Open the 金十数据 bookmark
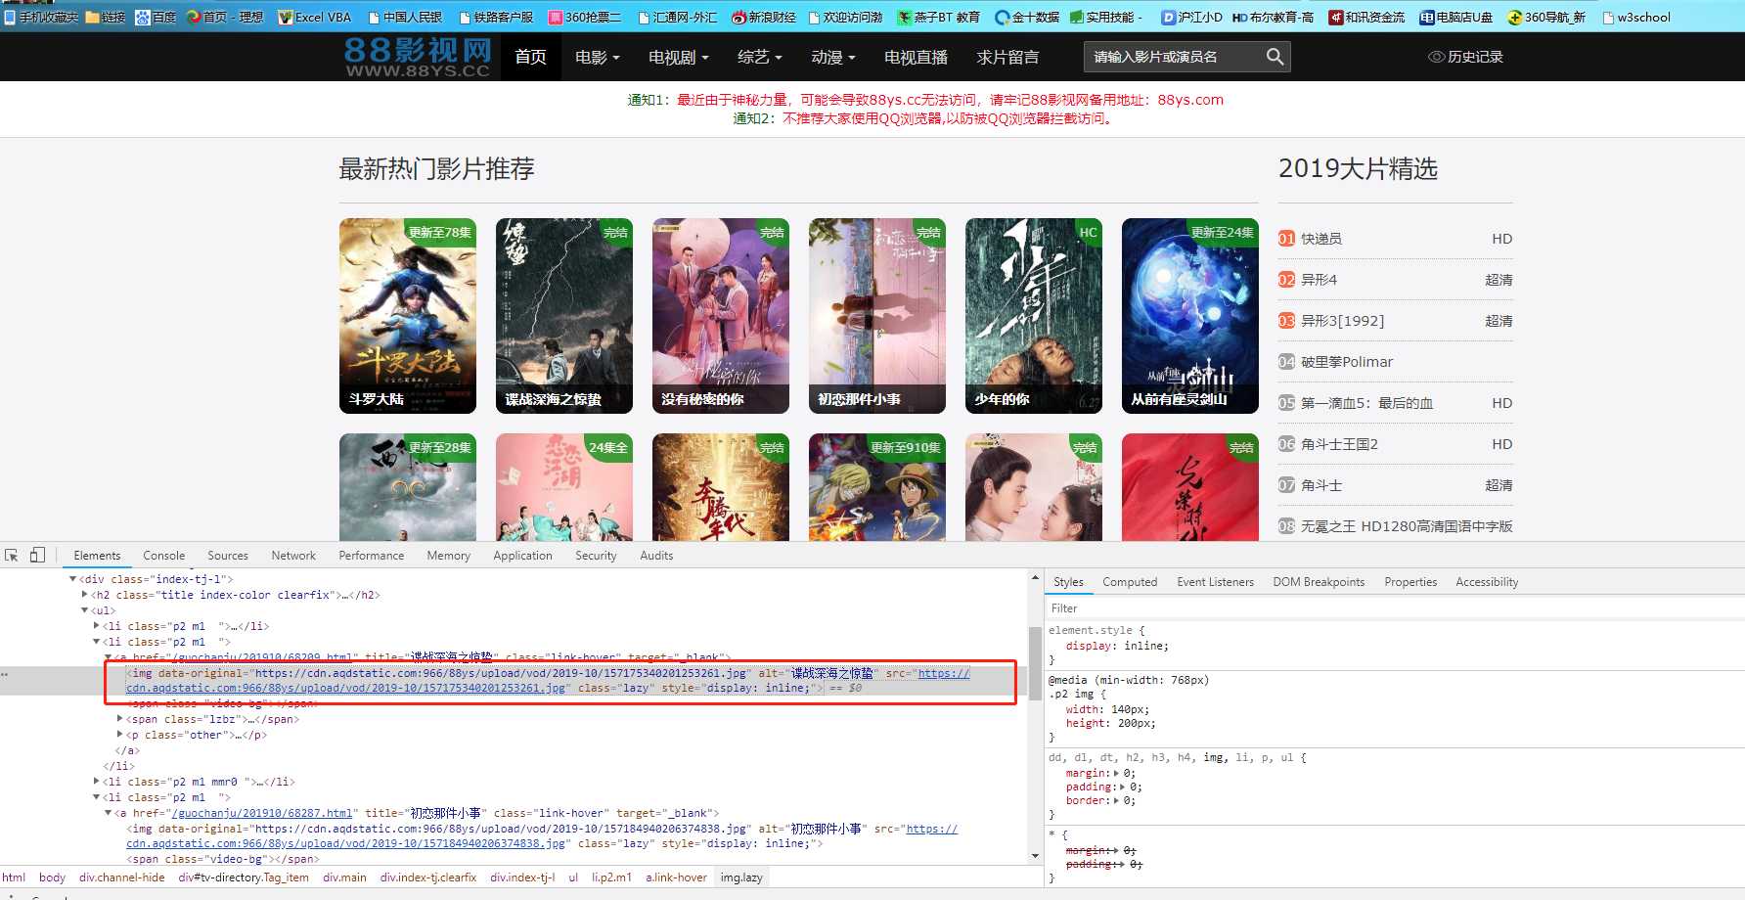 (x=1027, y=17)
